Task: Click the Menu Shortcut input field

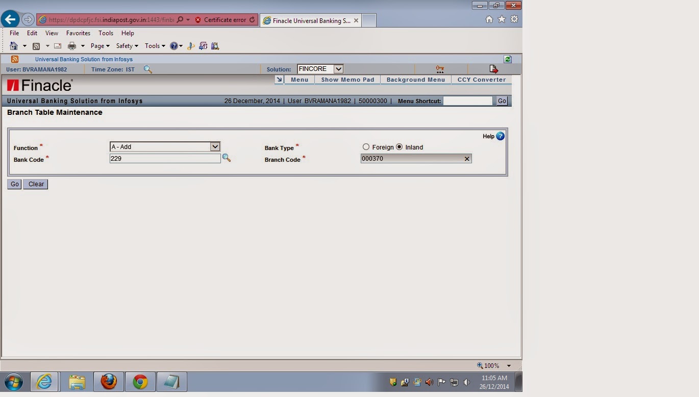Action: pyautogui.click(x=468, y=101)
